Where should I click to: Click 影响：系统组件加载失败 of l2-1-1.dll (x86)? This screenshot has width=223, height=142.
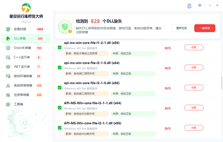click(86, 134)
